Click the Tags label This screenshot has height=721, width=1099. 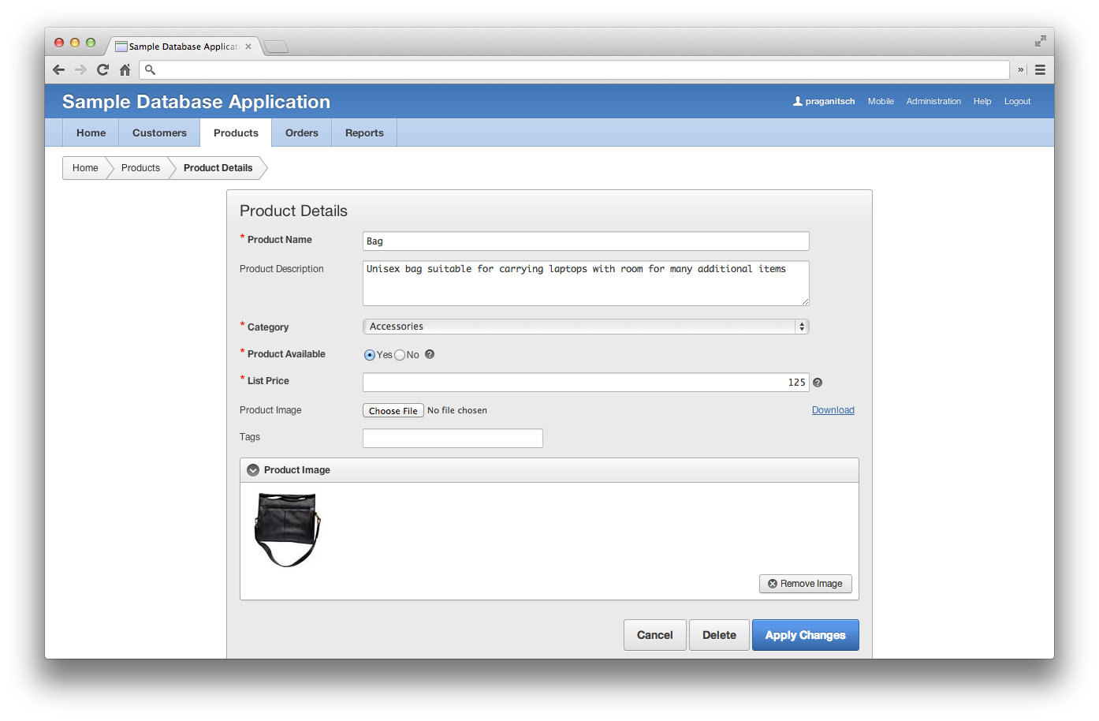coord(250,437)
